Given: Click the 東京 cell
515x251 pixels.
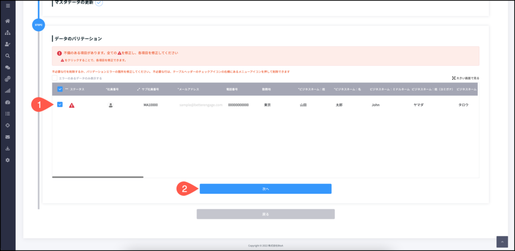Looking at the screenshot, I should tap(268, 105).
